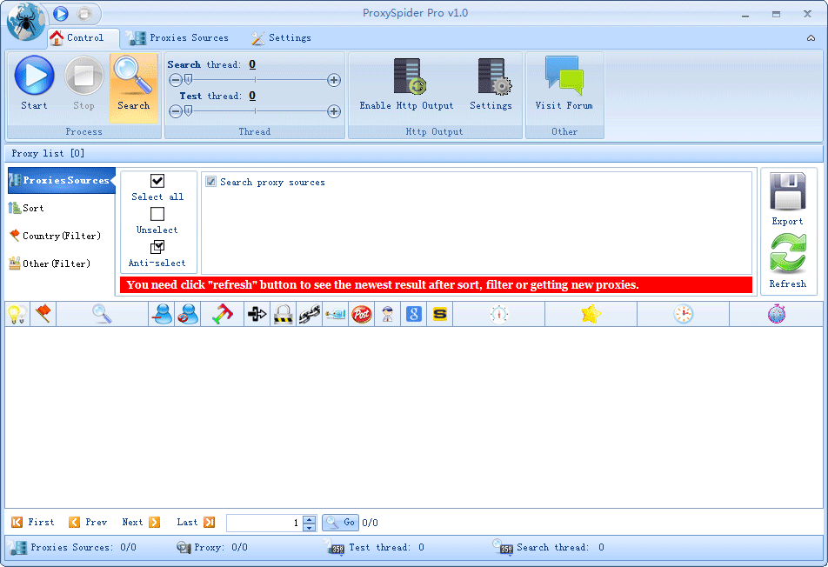The width and height of the screenshot is (828, 567).
Task: Open the Proxies Sources ribbon tab
Action: click(x=179, y=37)
